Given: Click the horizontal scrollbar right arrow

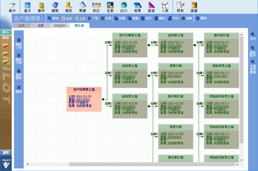Looking at the screenshot, I should click(238, 164).
